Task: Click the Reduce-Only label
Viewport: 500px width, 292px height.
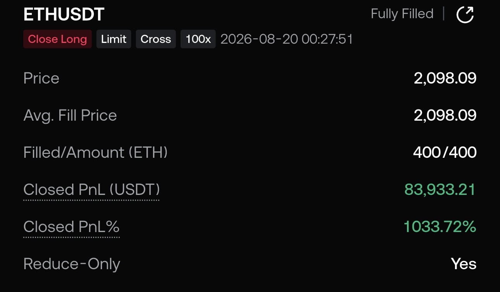Action: coord(72,264)
